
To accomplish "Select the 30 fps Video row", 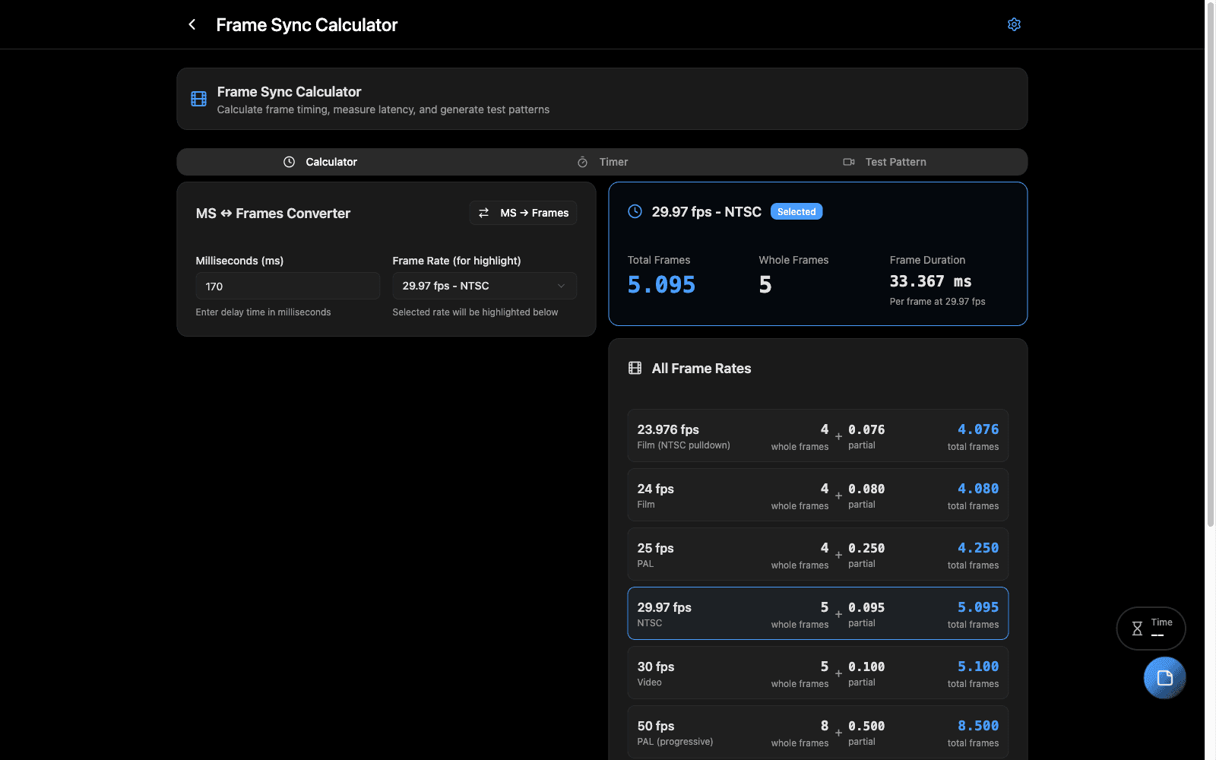I will [818, 673].
